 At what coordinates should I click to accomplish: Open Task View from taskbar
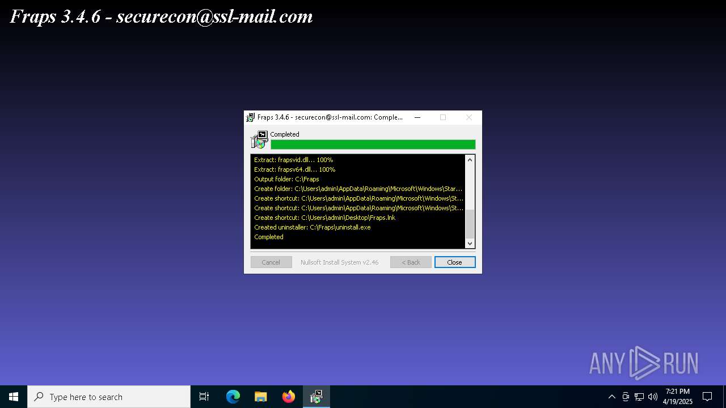coord(204,397)
